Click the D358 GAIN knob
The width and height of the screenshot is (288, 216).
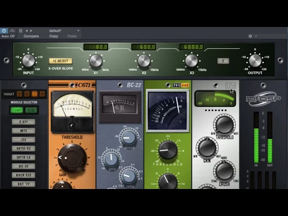pos(207,148)
